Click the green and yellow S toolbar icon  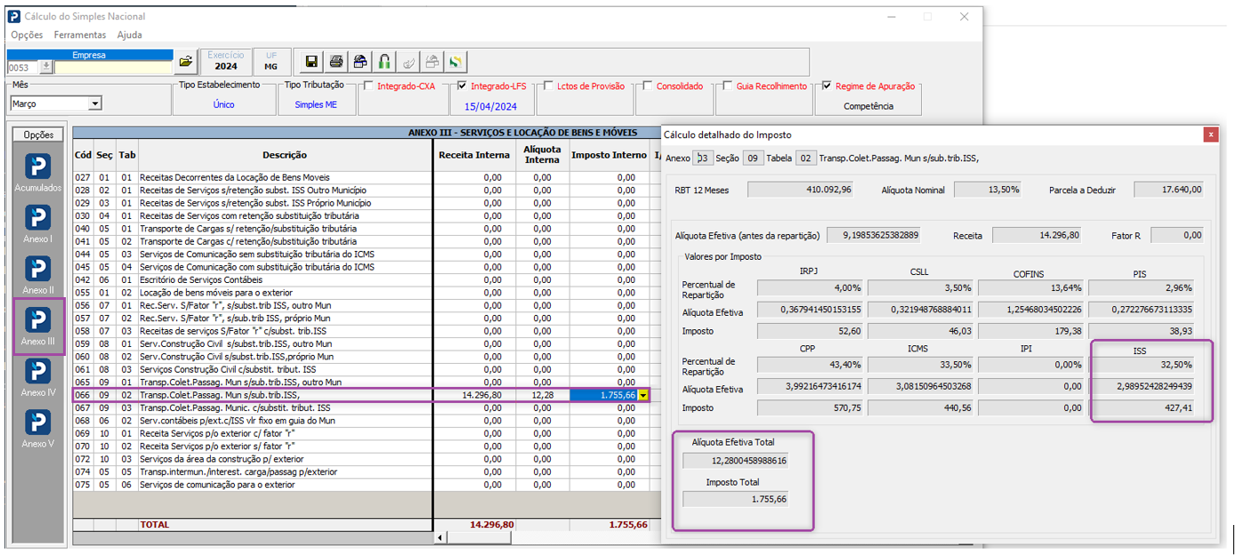pyautogui.click(x=456, y=62)
